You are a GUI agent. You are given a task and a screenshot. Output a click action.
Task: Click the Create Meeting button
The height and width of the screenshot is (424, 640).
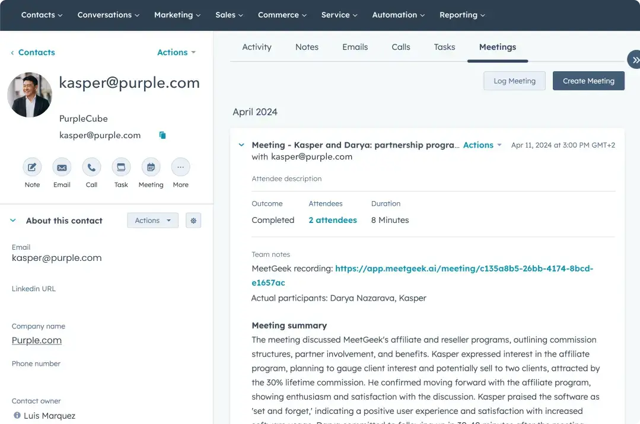point(588,81)
